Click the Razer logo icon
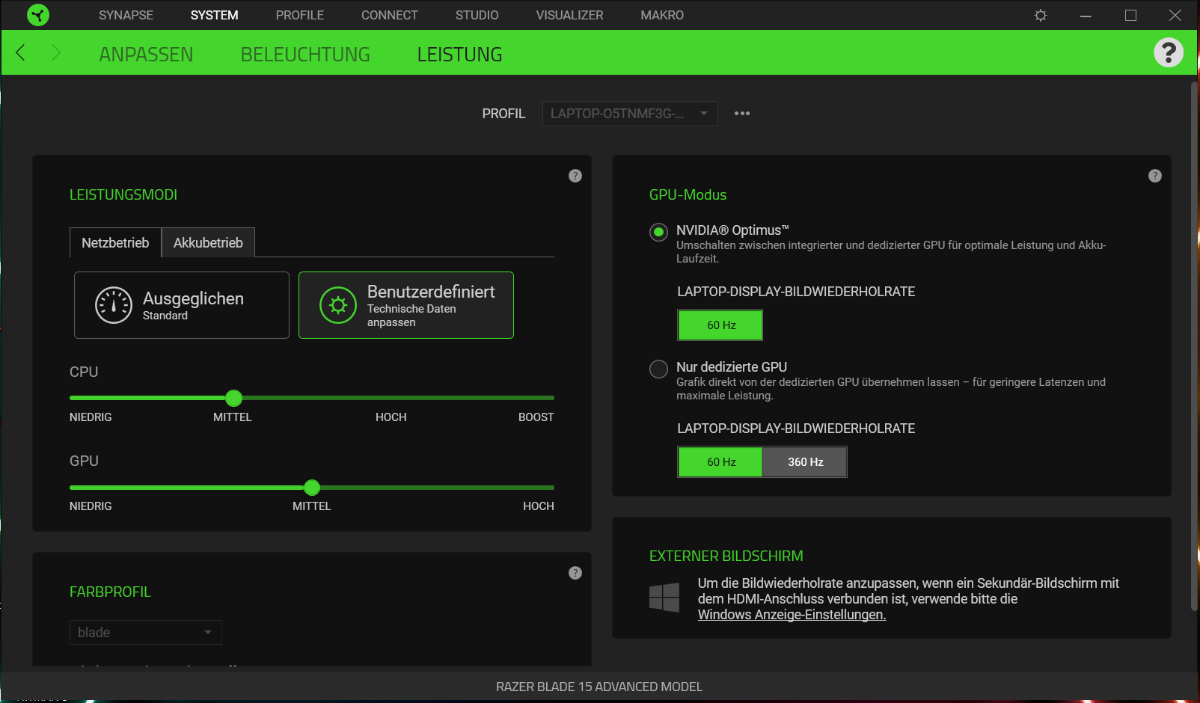This screenshot has height=703, width=1200. (x=37, y=15)
